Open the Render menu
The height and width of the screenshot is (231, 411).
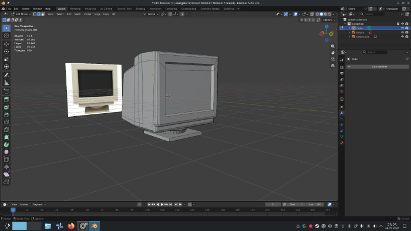(25, 9)
